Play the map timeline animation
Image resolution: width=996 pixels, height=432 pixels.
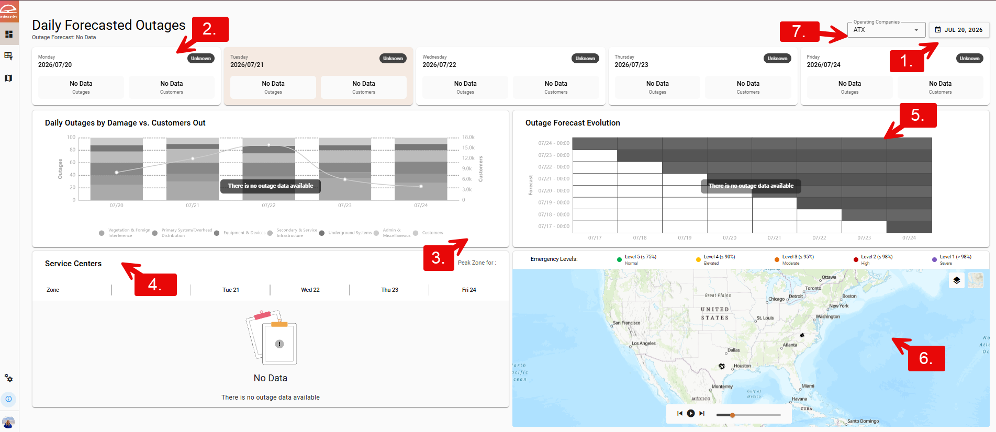(691, 413)
